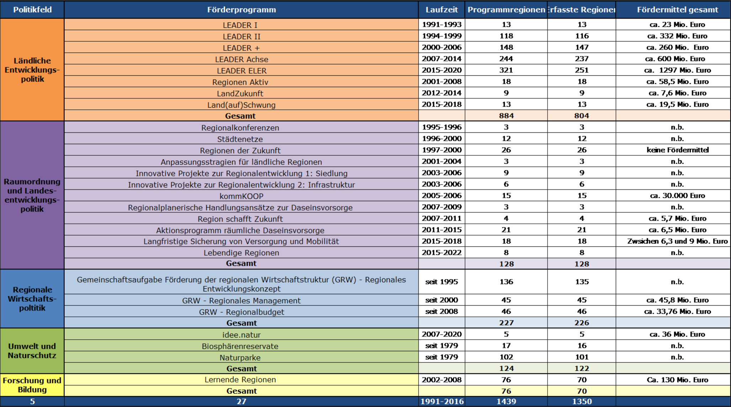Click the Programmregionen column header
Screen dimensions: 731x407
click(x=506, y=10)
